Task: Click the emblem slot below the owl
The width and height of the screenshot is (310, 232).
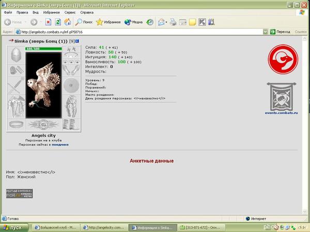Action: point(43,124)
